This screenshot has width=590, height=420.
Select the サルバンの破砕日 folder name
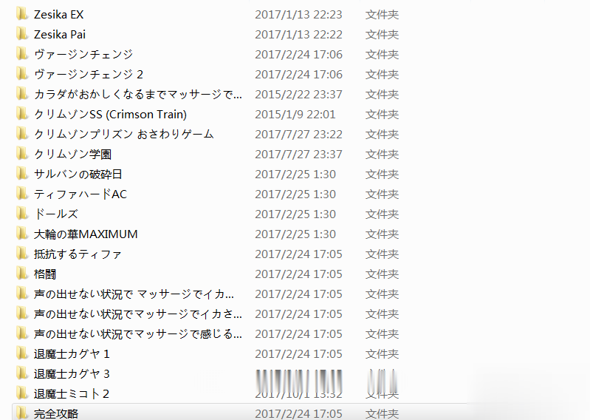coord(78,174)
